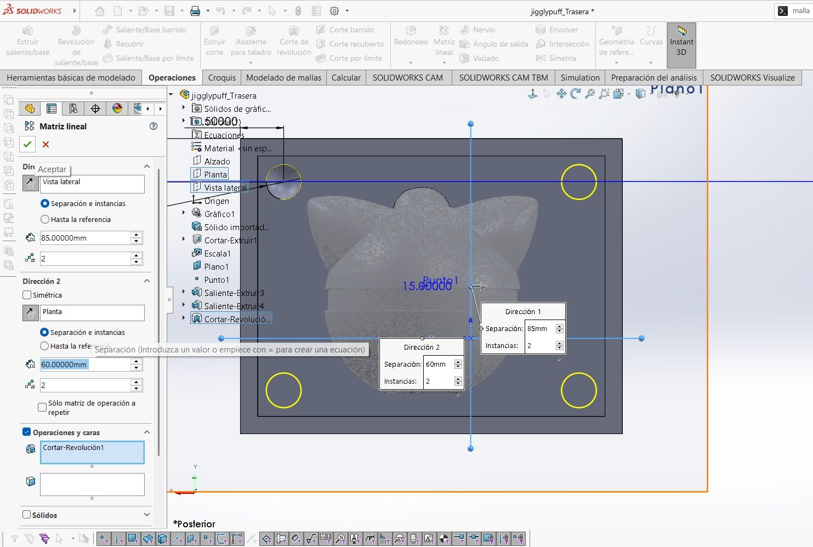
Task: Click the Print icon
Action: point(195,11)
